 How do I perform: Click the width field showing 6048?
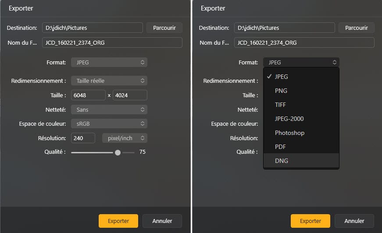pyautogui.click(x=88, y=95)
